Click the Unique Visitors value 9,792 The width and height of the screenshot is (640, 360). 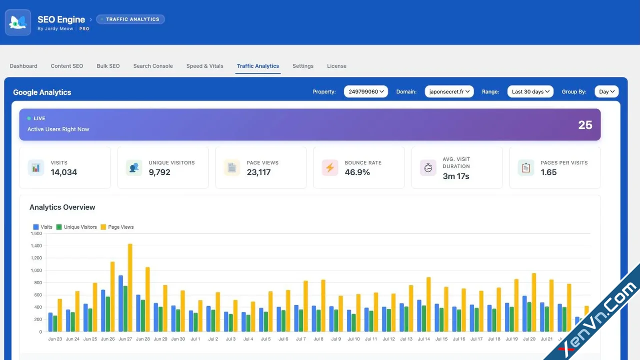coord(159,172)
